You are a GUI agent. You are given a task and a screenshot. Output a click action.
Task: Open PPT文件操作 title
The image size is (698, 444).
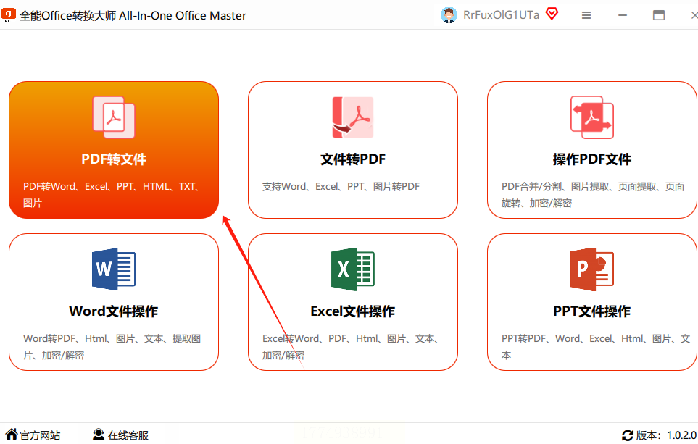point(592,311)
